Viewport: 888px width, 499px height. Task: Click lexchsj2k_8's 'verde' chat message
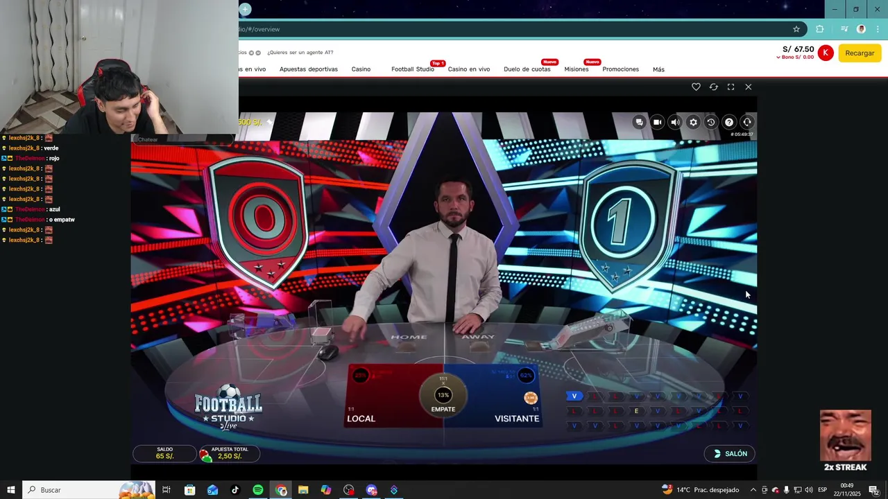[50, 148]
